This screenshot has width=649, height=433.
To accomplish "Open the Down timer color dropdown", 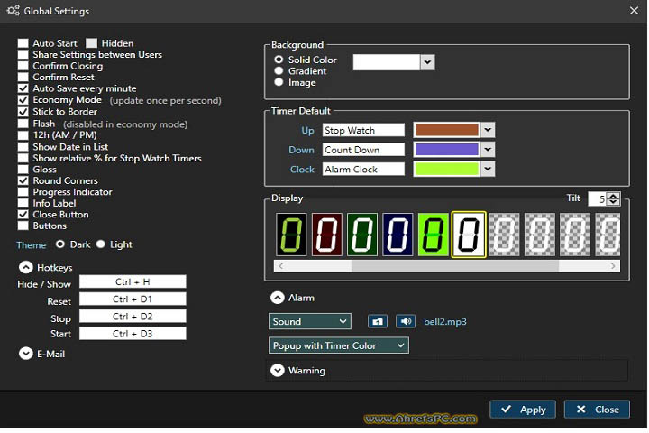I will (488, 149).
